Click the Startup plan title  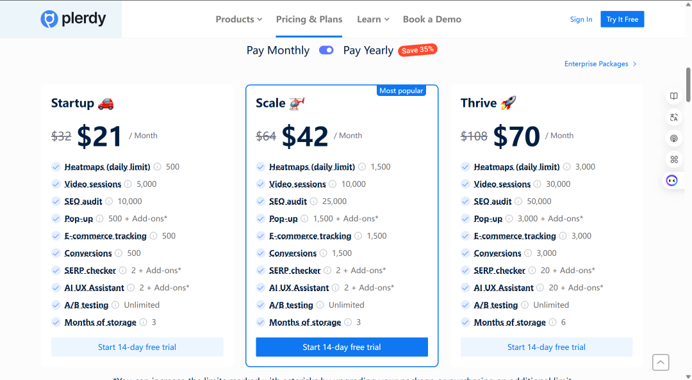pyautogui.click(x=73, y=103)
